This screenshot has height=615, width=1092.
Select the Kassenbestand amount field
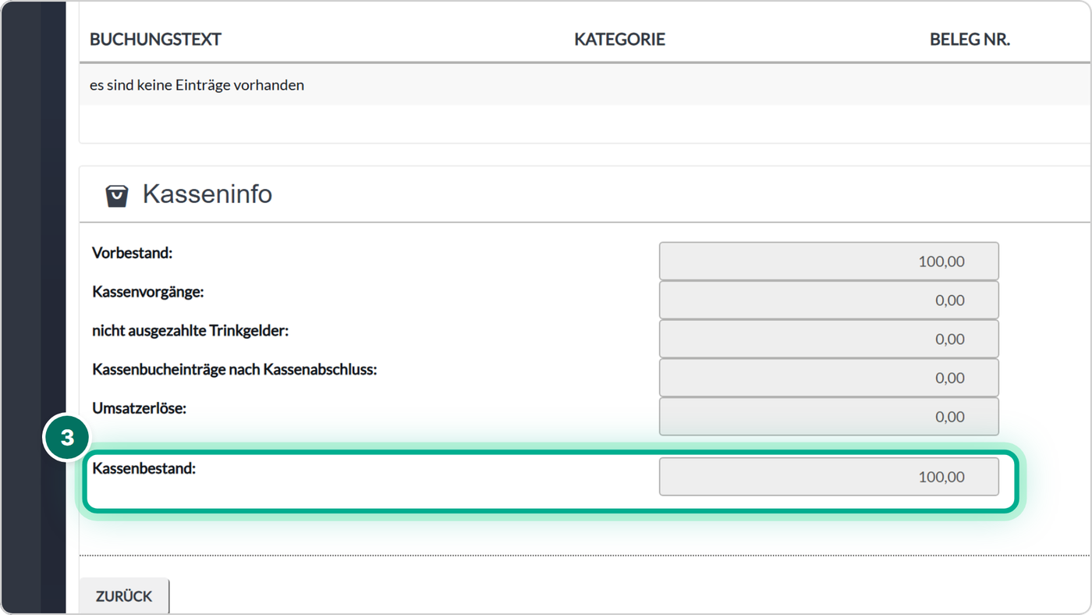pyautogui.click(x=828, y=477)
